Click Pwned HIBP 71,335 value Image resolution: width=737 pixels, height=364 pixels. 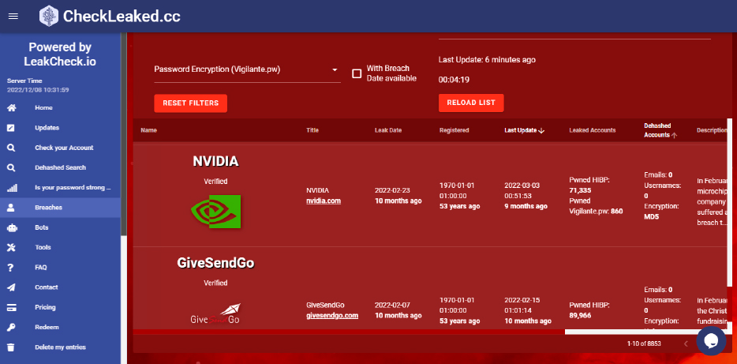[x=580, y=190]
